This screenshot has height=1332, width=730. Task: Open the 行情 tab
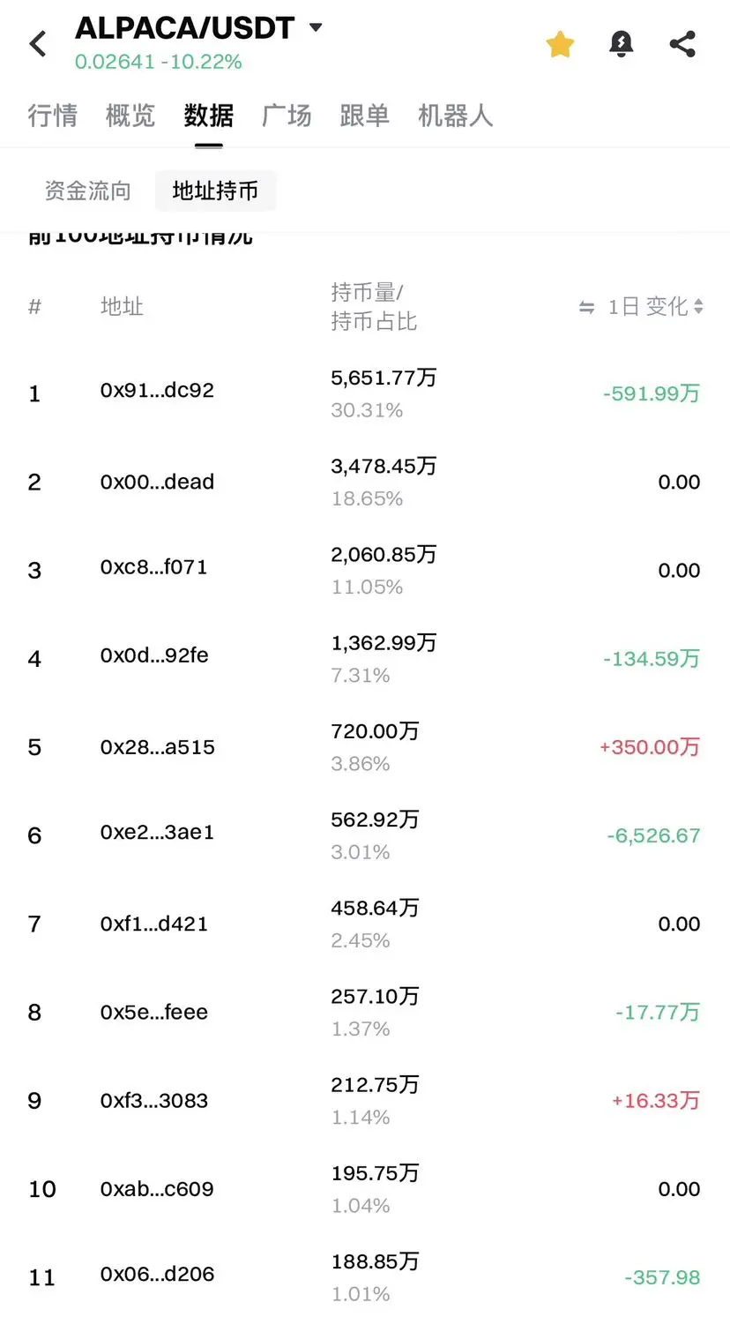53,116
